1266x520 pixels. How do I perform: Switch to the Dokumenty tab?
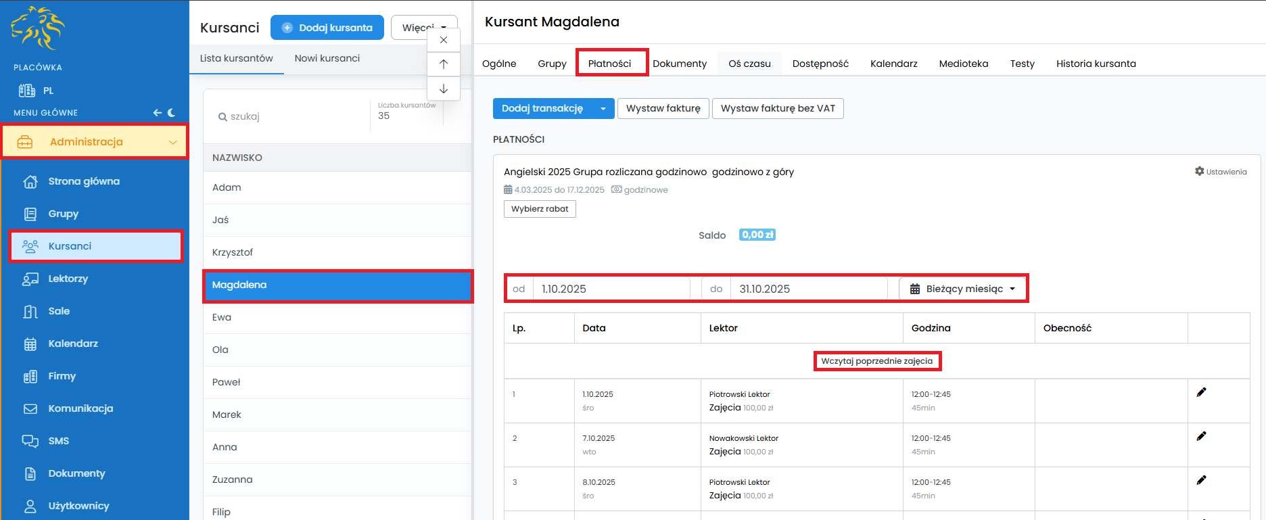(x=679, y=64)
